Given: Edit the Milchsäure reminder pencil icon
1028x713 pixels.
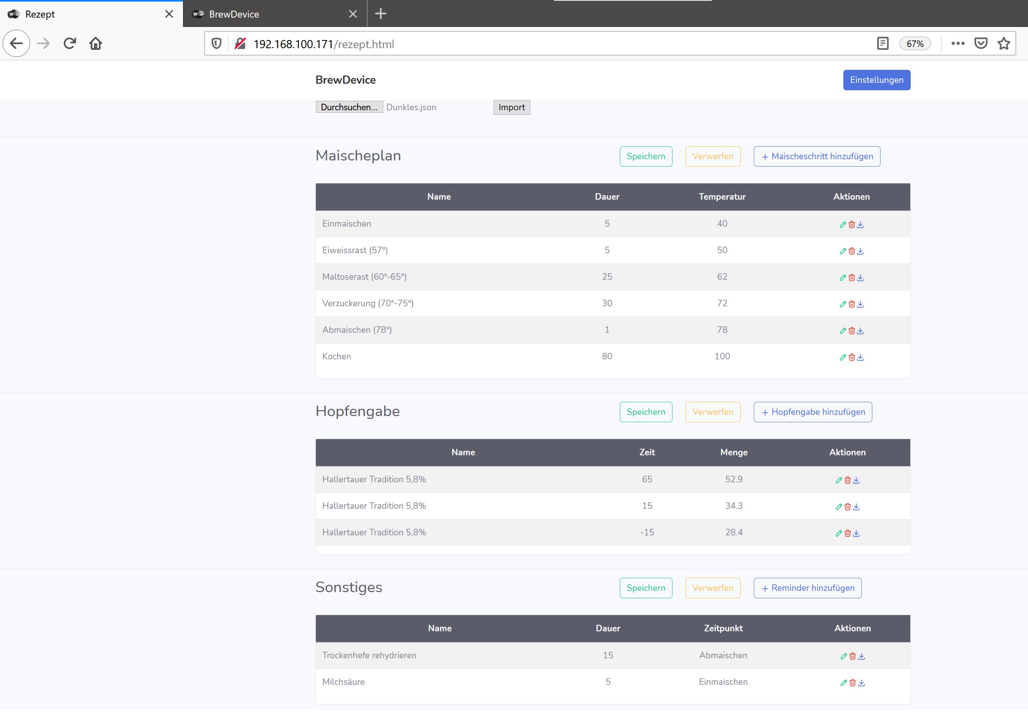Looking at the screenshot, I should pyautogui.click(x=843, y=683).
